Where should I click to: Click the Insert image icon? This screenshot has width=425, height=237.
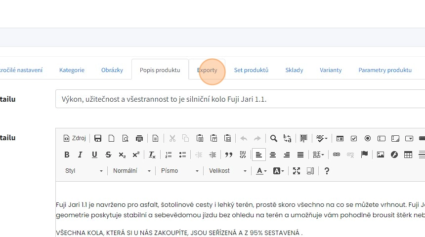(380, 155)
